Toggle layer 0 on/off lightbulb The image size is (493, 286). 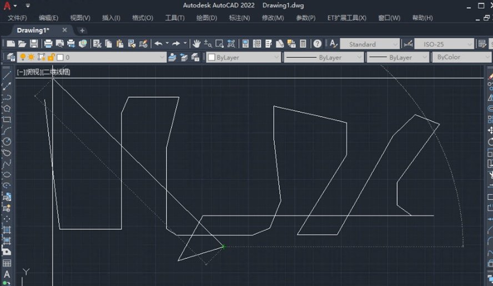tap(23, 57)
